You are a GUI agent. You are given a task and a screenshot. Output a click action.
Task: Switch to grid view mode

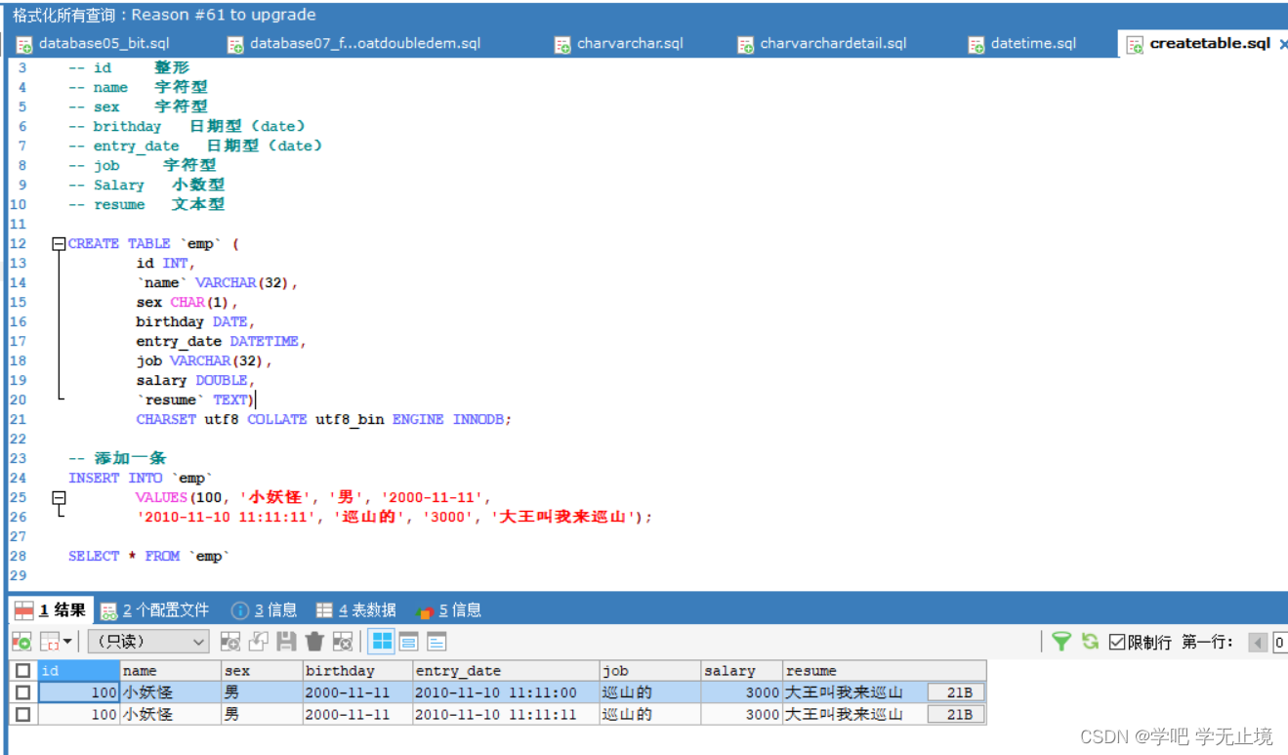point(382,642)
